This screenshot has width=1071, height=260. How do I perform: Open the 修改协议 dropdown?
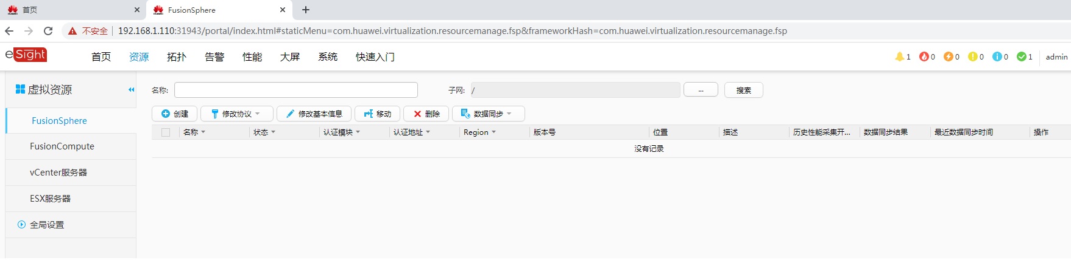pyautogui.click(x=236, y=114)
